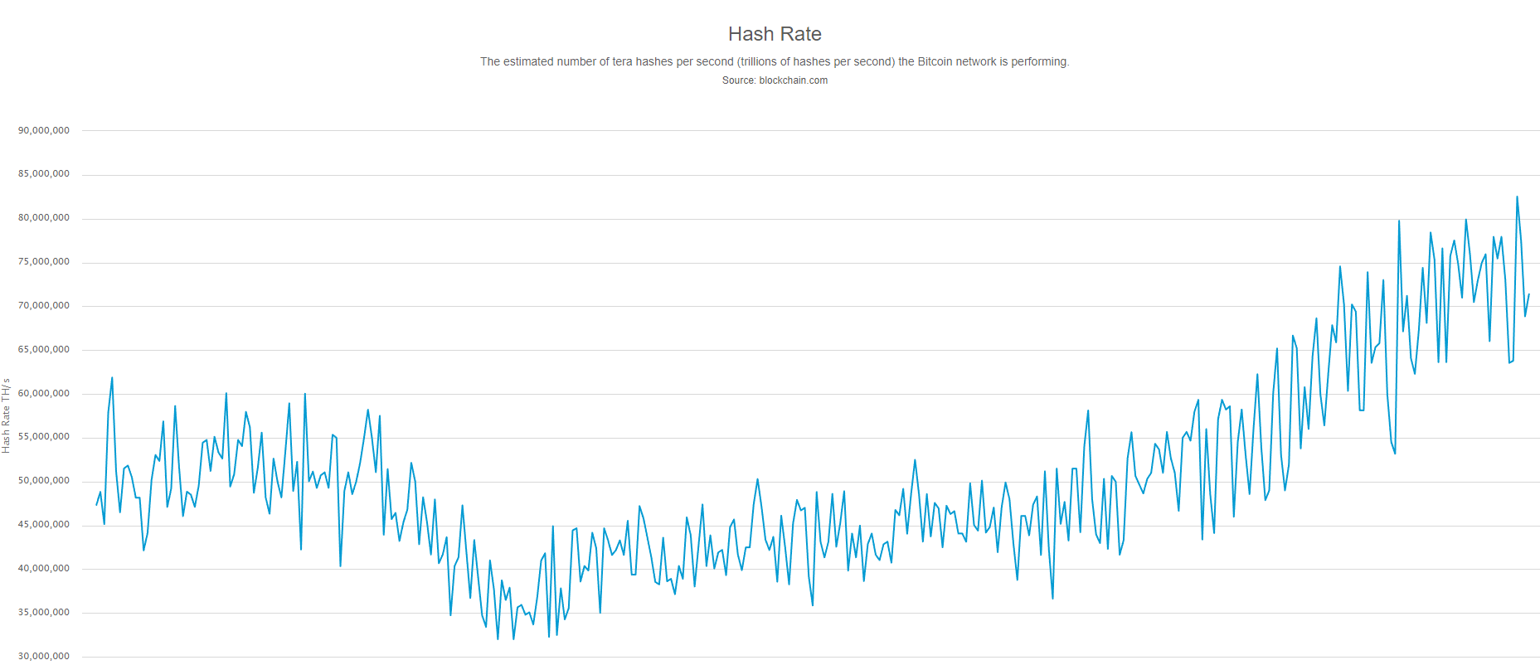Image resolution: width=1540 pixels, height=665 pixels.
Task: Click the 45,000,000 y-axis label
Action: [44, 525]
